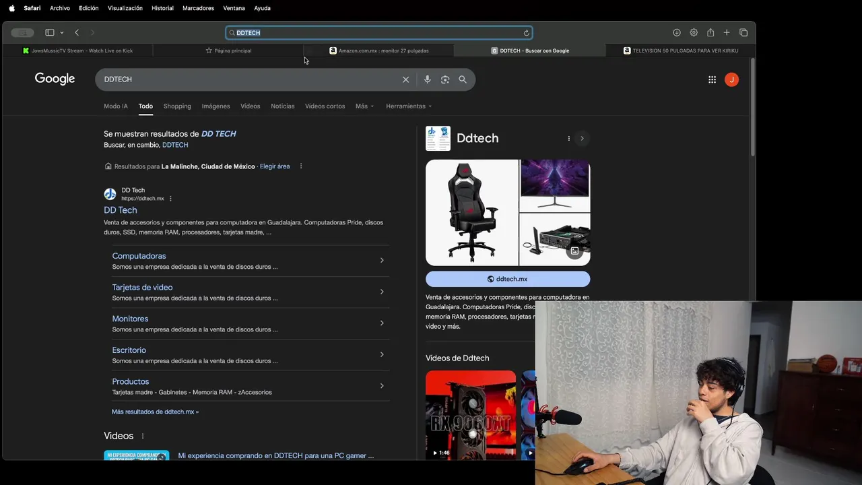862x485 pixels.
Task: Open the curved monitor image
Action: (x=555, y=185)
